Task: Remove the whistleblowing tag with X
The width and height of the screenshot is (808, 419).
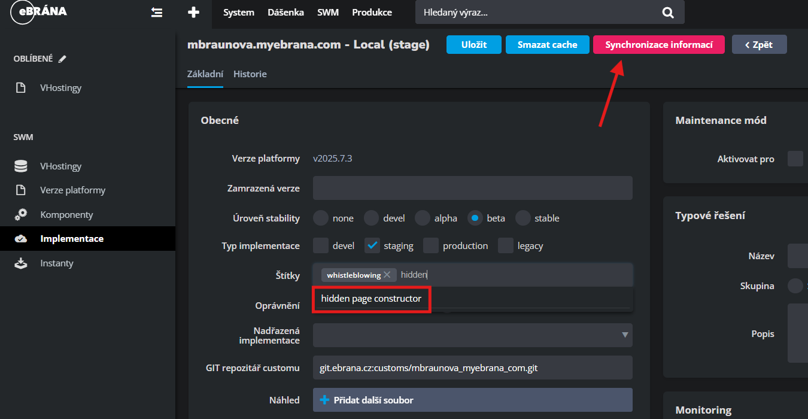Action: 387,275
